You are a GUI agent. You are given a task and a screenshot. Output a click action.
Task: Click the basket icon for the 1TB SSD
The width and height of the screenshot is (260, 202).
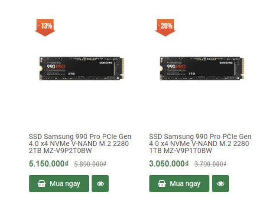(x=162, y=183)
